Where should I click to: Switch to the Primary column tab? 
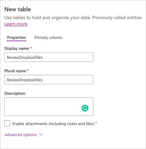coord(48,37)
